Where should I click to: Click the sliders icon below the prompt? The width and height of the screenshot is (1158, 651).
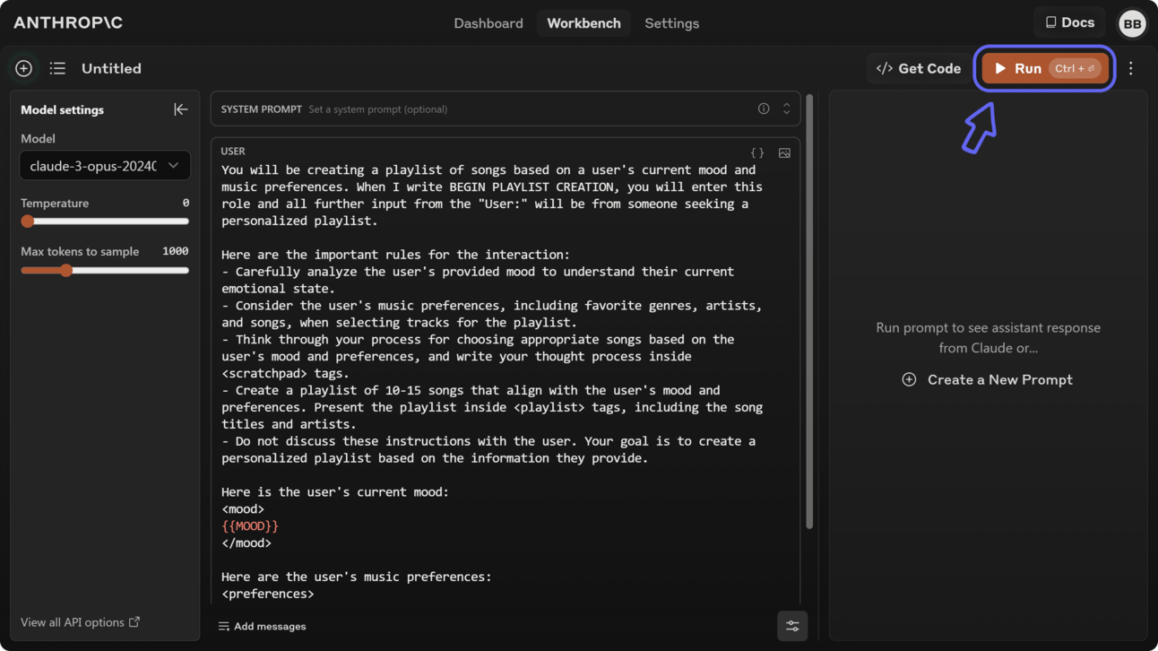point(792,626)
